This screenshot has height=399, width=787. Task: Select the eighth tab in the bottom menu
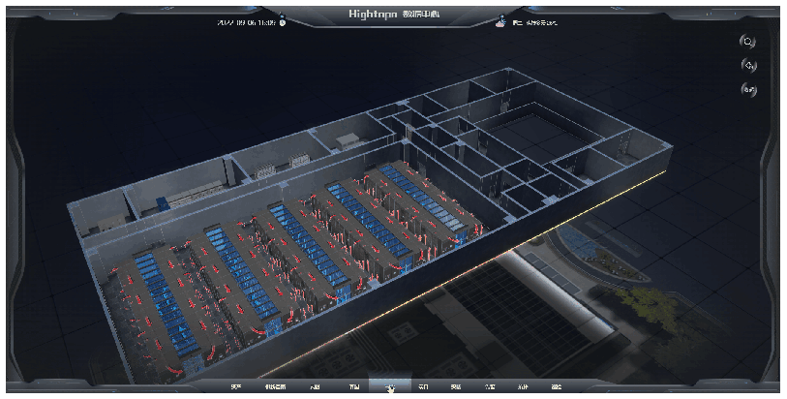(x=490, y=387)
